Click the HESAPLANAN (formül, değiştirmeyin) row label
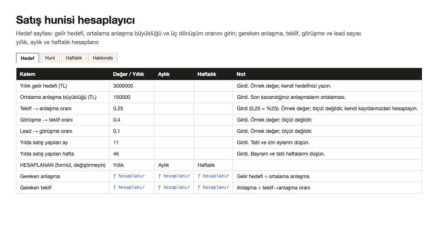Image resolution: width=438 pixels, height=230 pixels. [63, 165]
